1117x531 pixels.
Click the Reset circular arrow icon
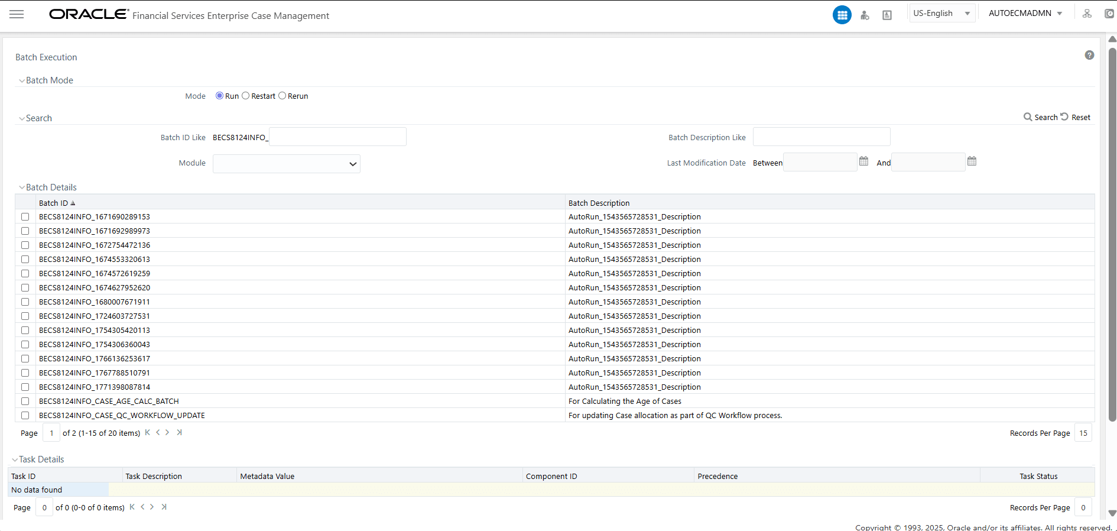coord(1064,116)
